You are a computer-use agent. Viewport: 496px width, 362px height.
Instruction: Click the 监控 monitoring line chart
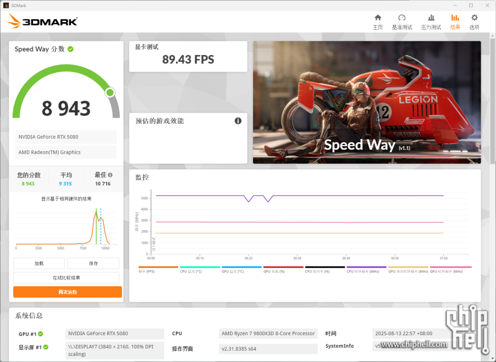pos(302,224)
